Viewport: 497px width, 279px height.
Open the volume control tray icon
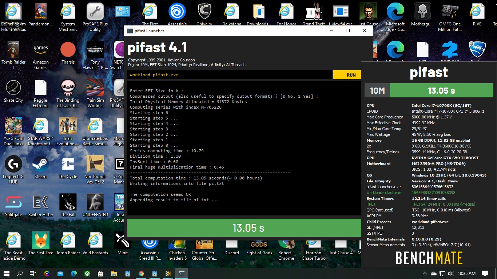coord(451,273)
